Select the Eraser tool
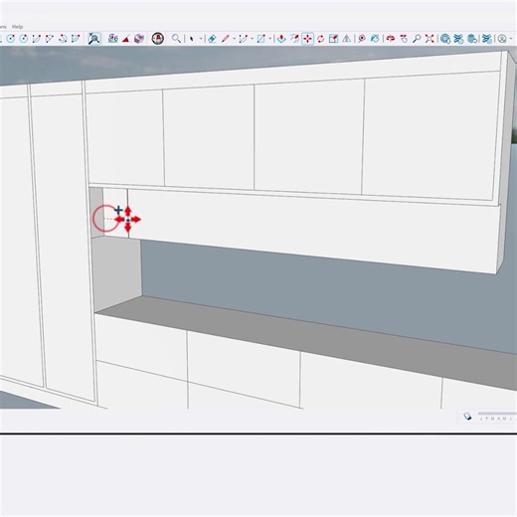517x517 pixels. (212, 39)
